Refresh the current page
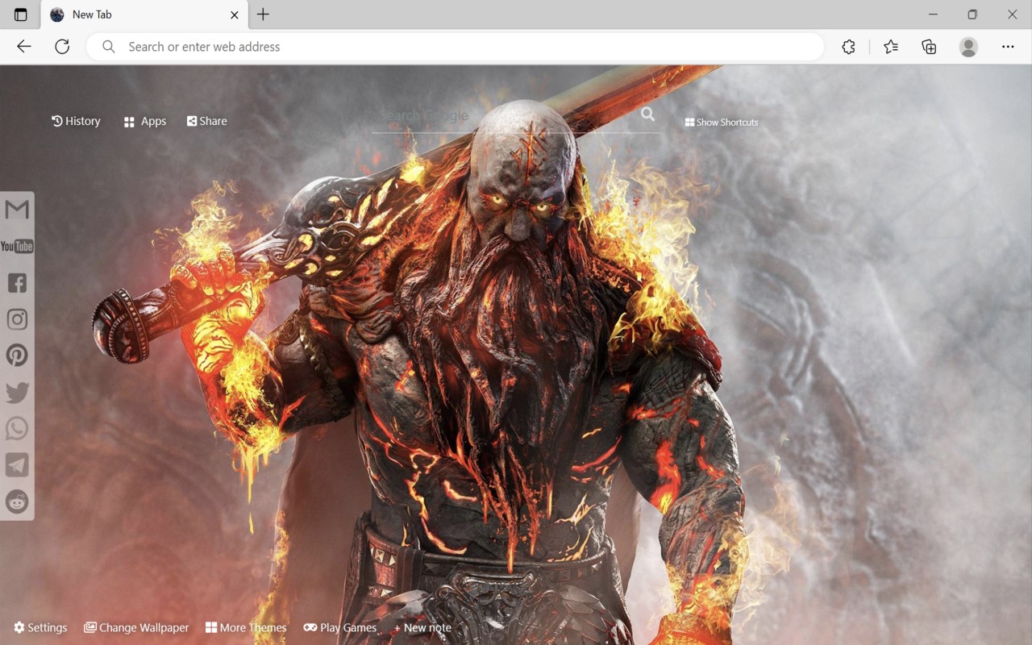 pos(62,47)
